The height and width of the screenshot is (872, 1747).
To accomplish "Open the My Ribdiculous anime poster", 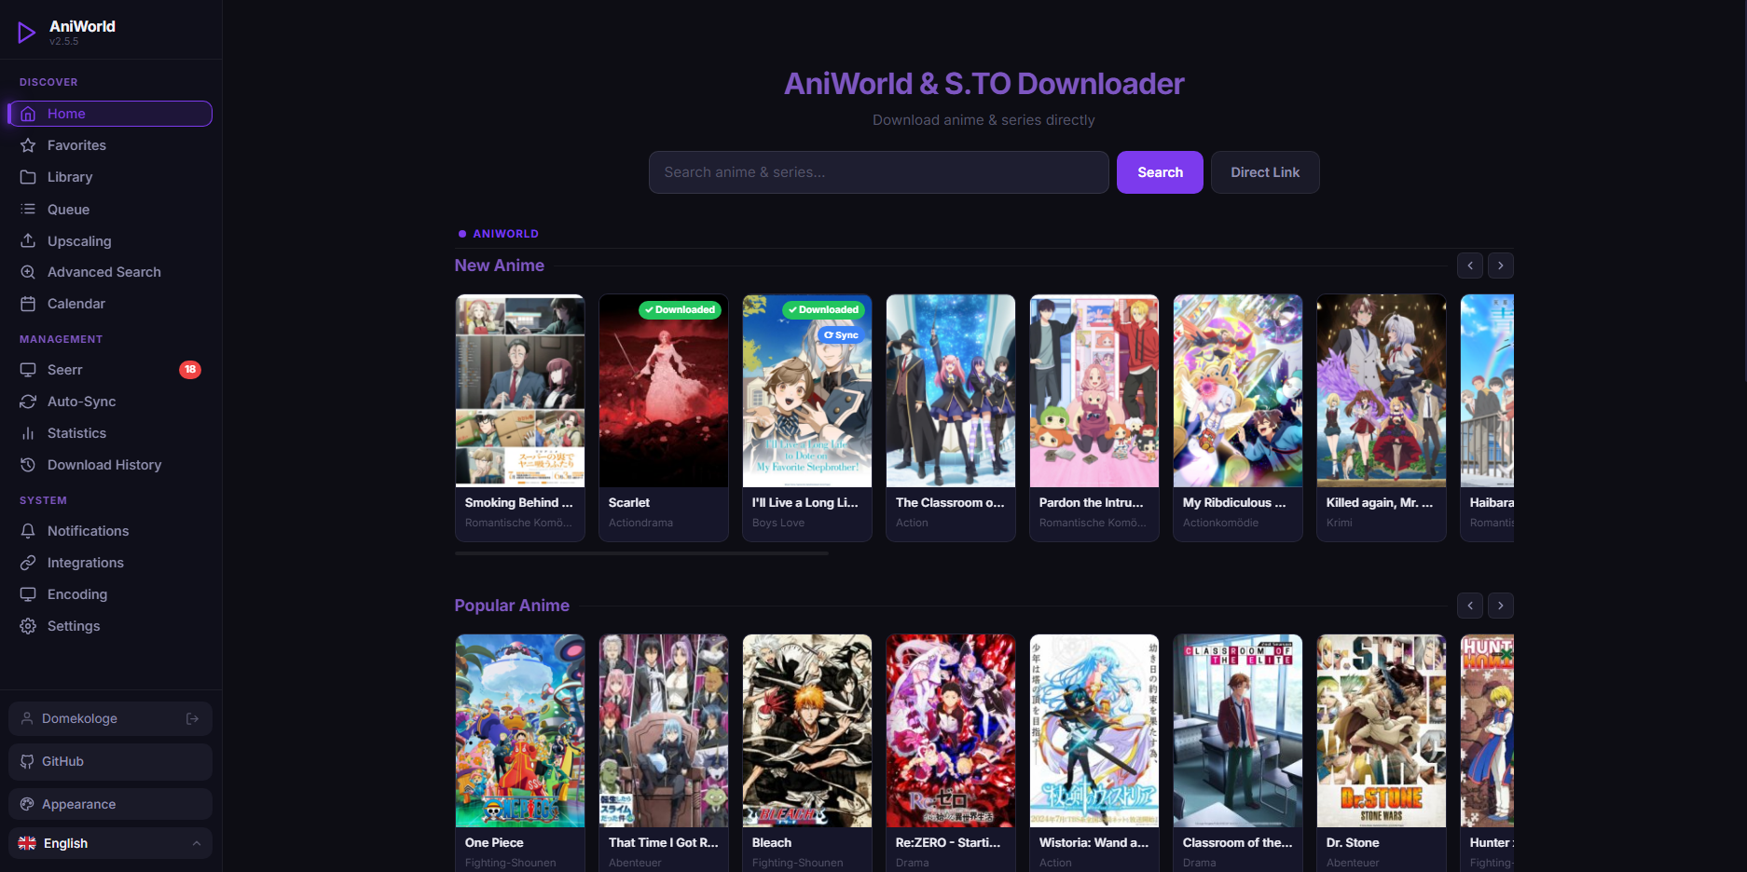I will click(1238, 391).
